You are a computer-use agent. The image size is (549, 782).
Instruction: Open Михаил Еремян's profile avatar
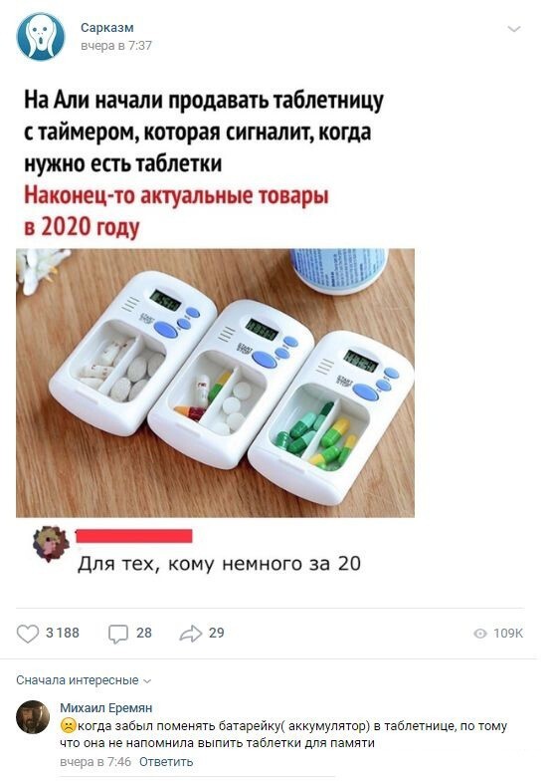[33, 717]
